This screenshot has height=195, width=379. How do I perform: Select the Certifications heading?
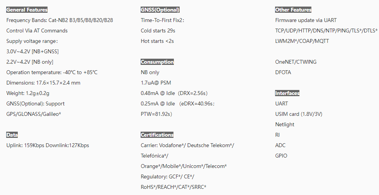pos(157,135)
